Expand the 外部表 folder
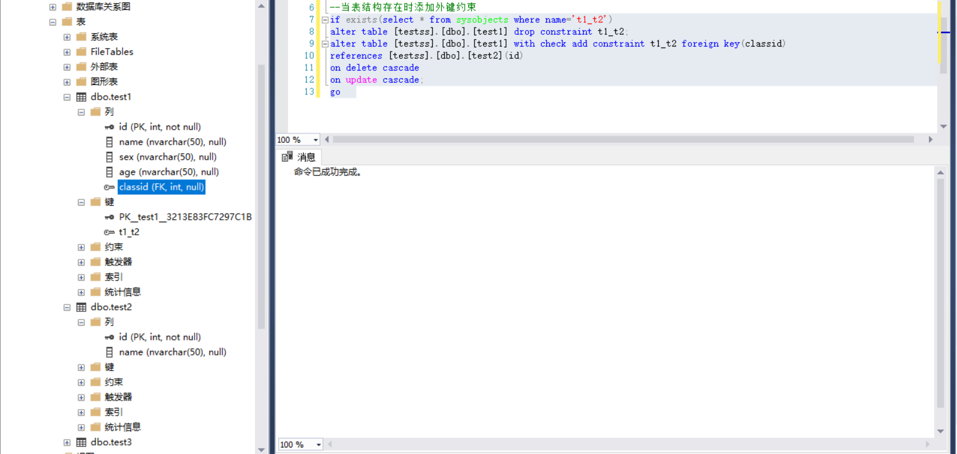 coord(67,67)
